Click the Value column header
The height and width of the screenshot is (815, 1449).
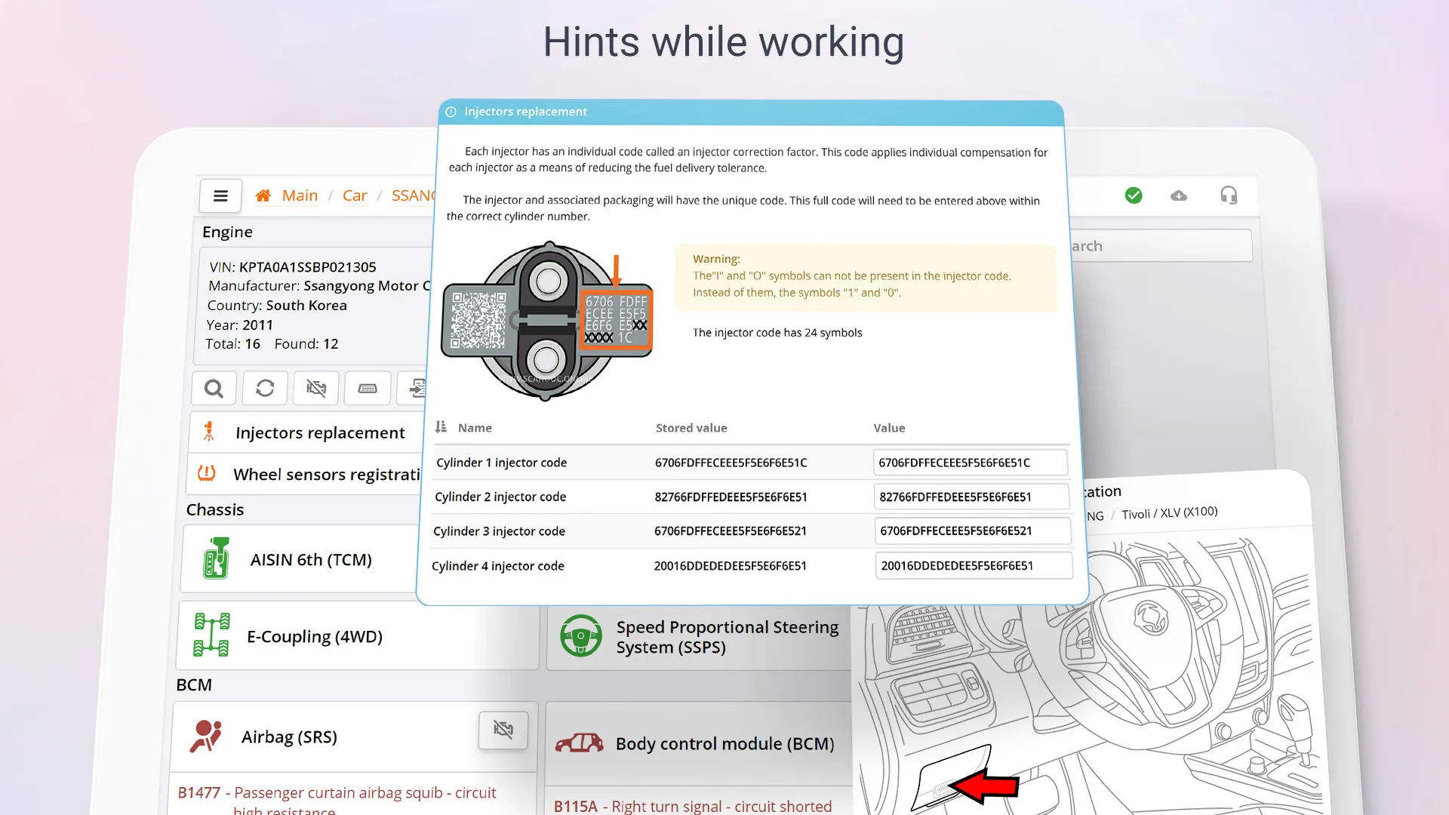click(889, 428)
